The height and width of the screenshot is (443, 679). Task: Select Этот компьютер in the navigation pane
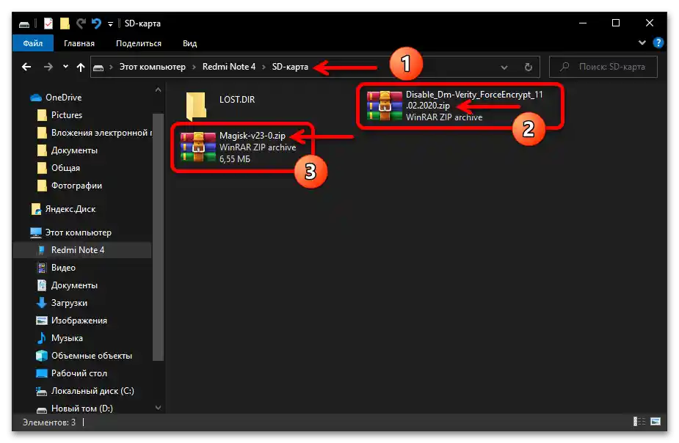point(78,233)
